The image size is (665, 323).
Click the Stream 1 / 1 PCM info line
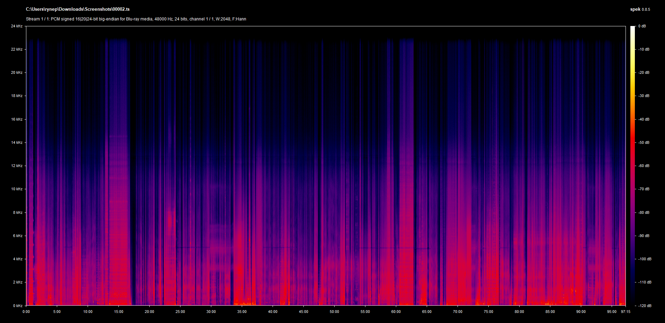coord(136,19)
